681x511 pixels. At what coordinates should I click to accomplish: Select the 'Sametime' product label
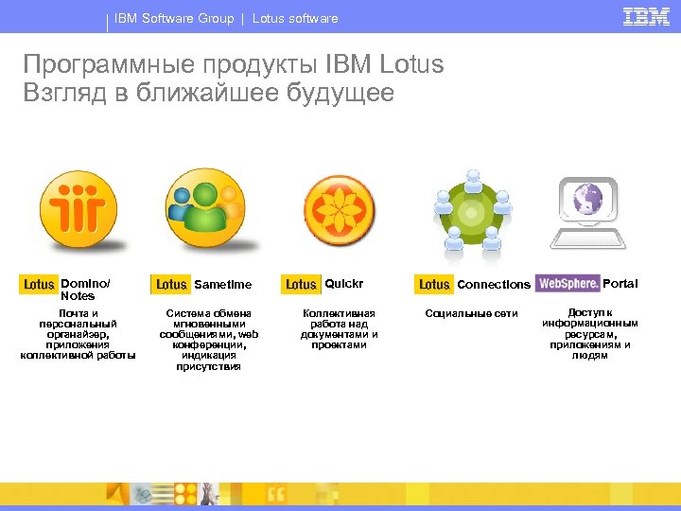click(223, 284)
